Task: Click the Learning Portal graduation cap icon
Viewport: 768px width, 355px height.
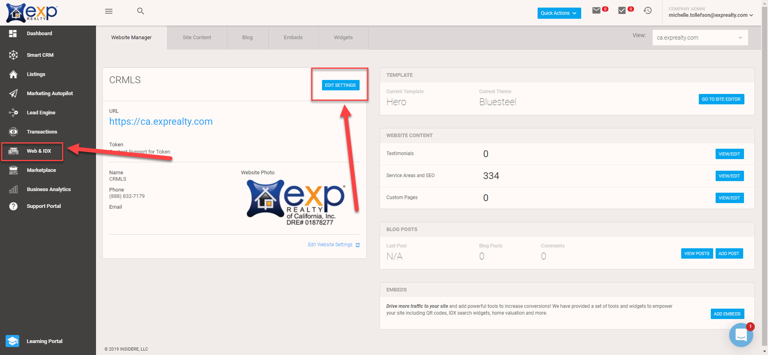Action: [12, 341]
